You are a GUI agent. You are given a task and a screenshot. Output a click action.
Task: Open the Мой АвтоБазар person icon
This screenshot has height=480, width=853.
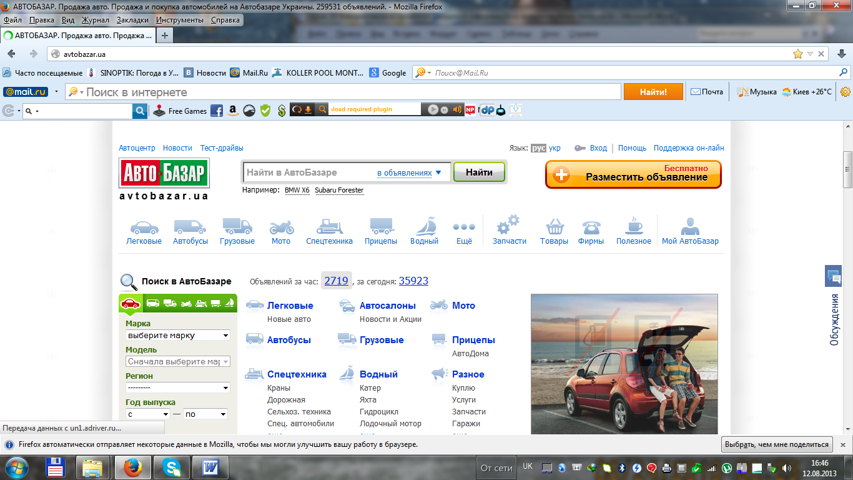click(x=690, y=226)
